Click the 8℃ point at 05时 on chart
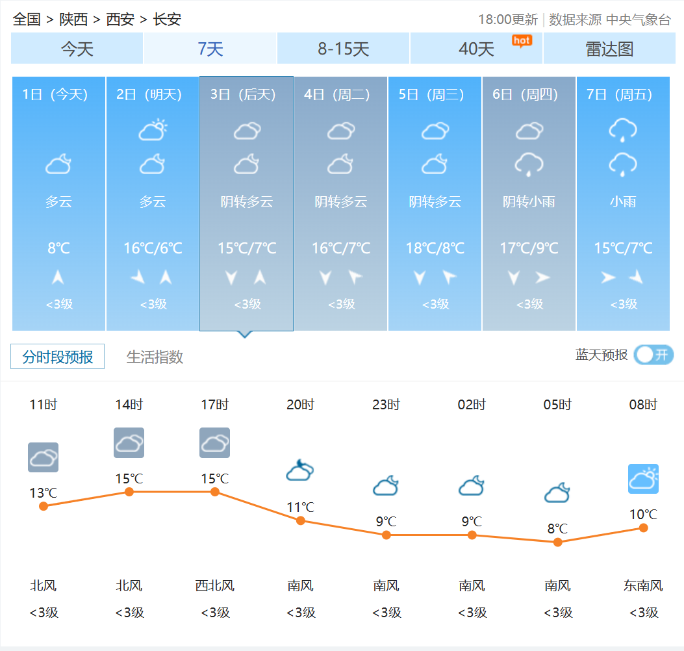Screen dimensions: 684x651 pos(557,542)
